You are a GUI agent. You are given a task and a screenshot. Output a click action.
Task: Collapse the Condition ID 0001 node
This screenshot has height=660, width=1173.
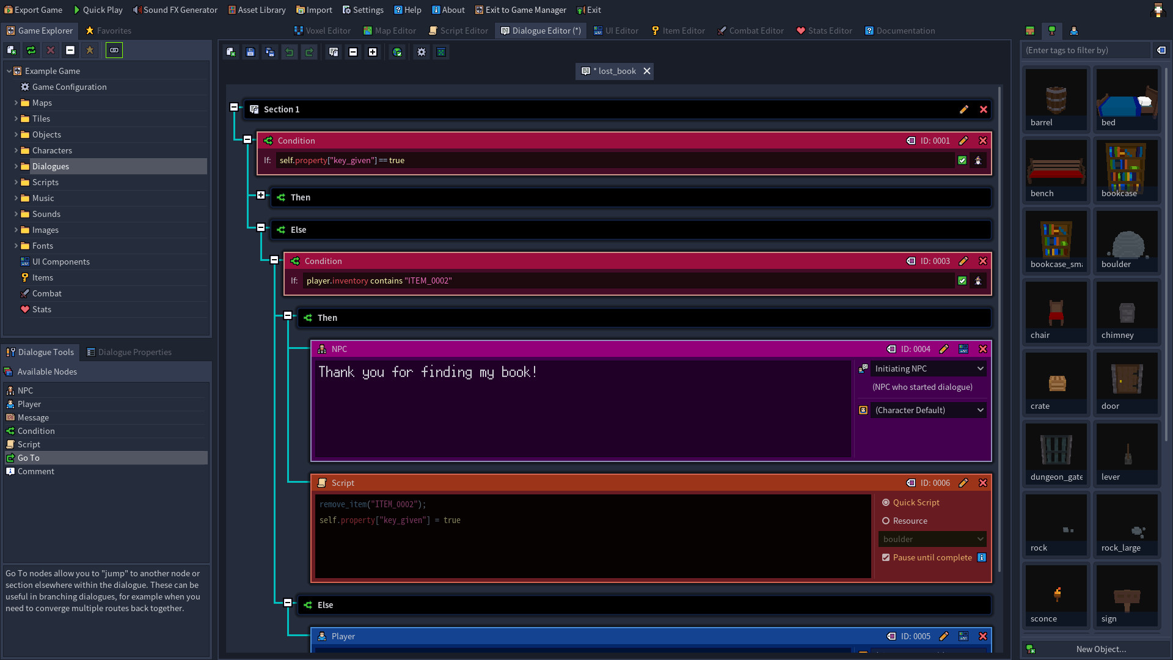(x=247, y=139)
